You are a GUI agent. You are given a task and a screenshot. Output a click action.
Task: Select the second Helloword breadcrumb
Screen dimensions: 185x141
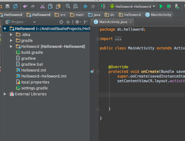pos(38,15)
